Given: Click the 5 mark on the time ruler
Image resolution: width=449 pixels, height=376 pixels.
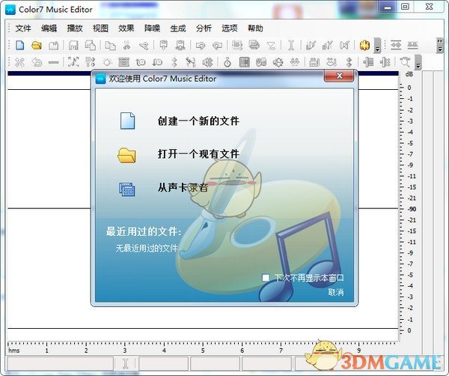Looking at the screenshot, I should click(203, 351).
